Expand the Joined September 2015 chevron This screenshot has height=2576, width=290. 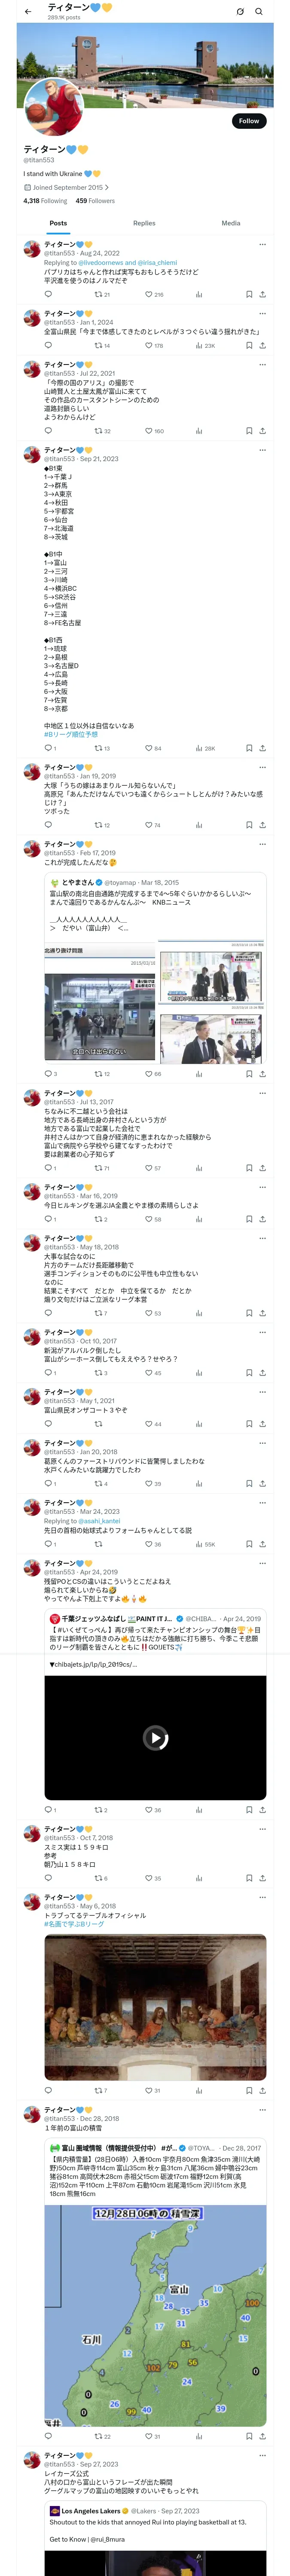107,187
